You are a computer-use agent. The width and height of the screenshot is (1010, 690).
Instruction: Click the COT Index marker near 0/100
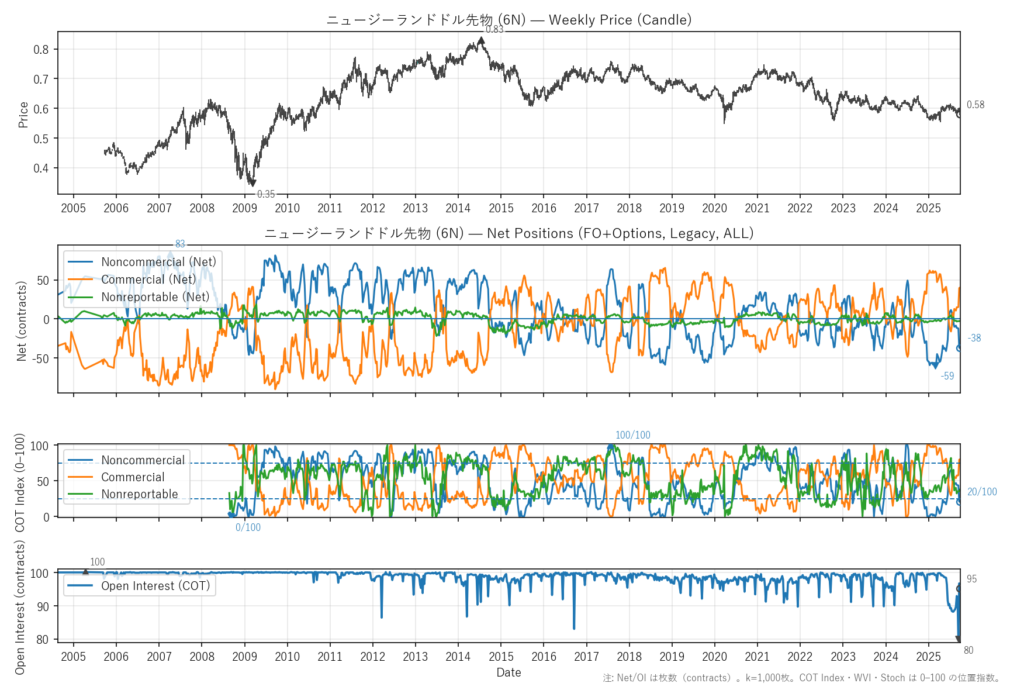pyautogui.click(x=230, y=515)
